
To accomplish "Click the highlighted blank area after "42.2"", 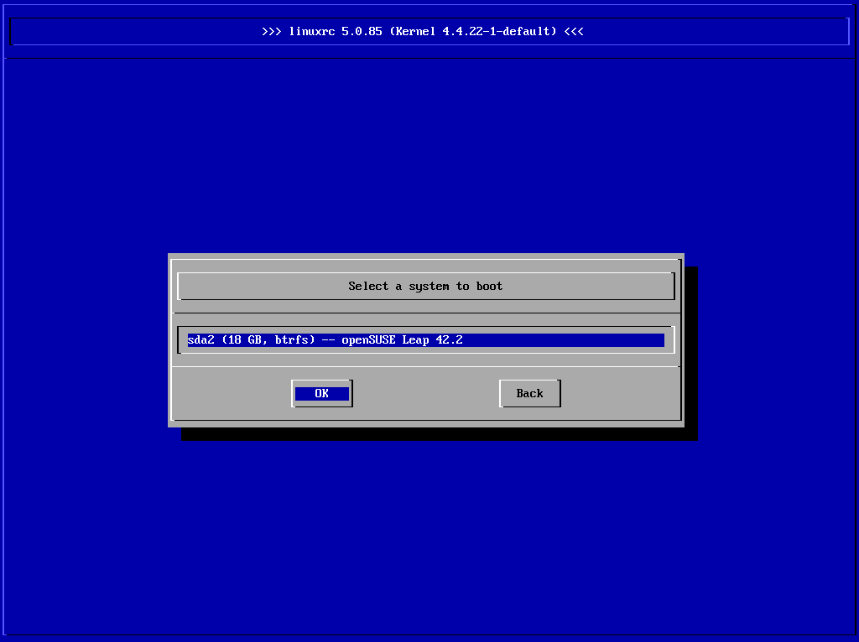I will 562,340.
